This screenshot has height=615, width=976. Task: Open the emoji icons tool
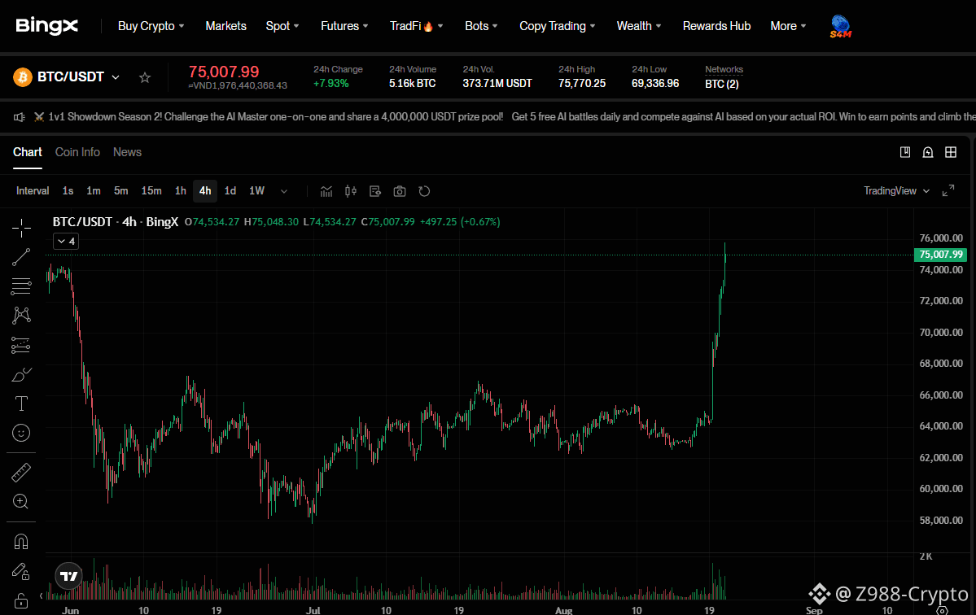pos(21,433)
